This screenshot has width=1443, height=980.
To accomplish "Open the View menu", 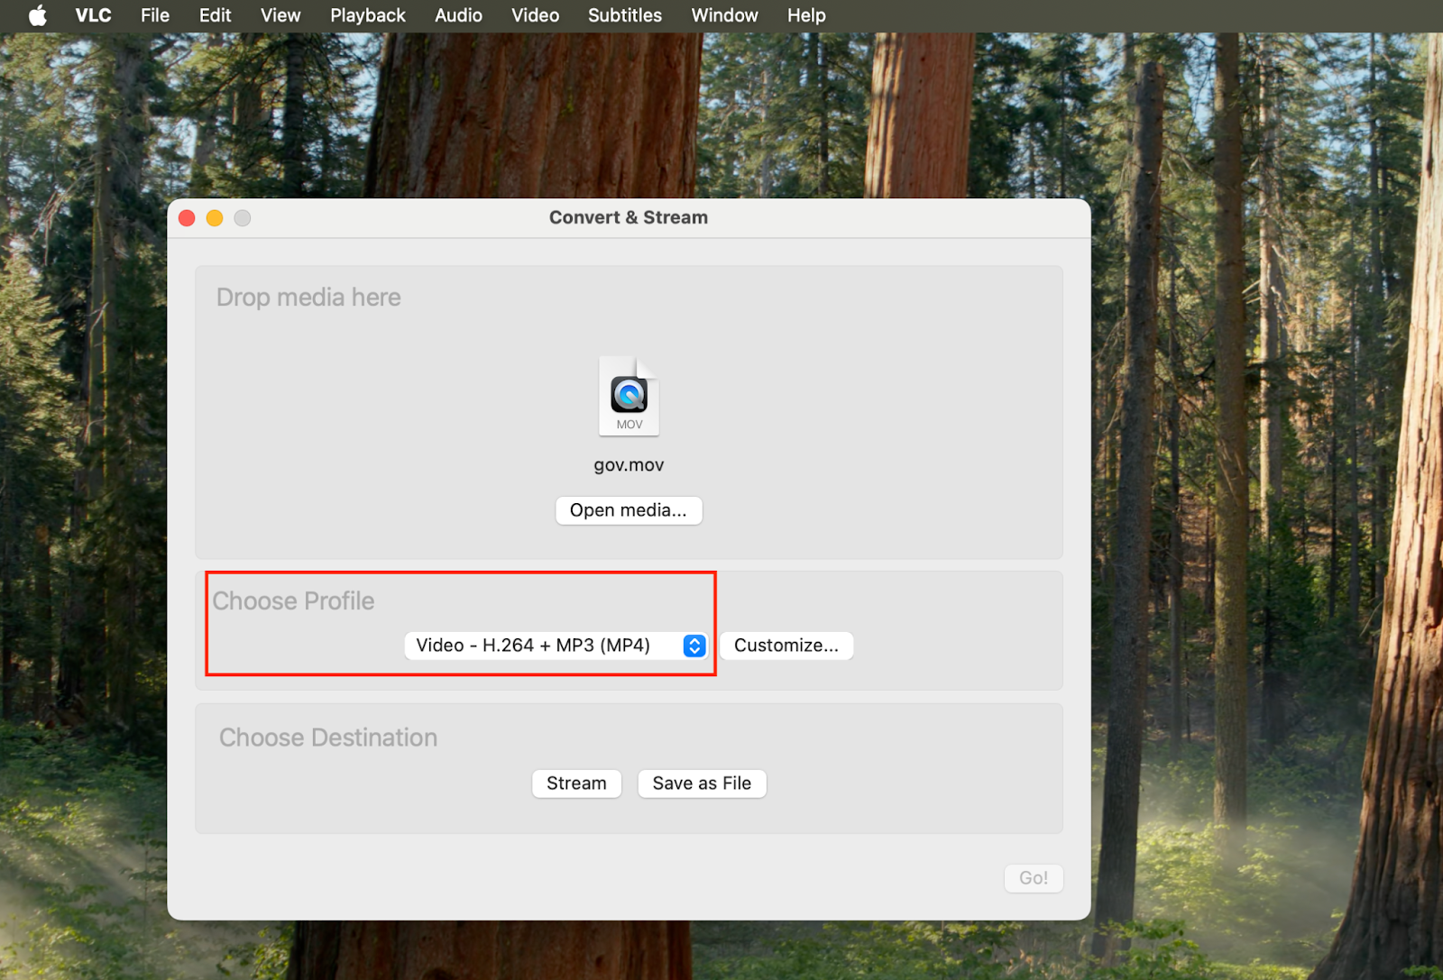I will coord(280,15).
